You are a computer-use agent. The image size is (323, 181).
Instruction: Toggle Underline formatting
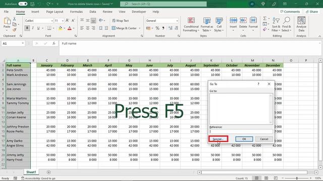(38, 28)
